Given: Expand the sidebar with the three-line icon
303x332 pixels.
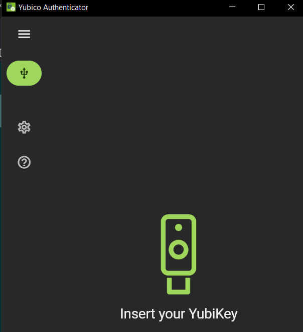Looking at the screenshot, I should [24, 34].
